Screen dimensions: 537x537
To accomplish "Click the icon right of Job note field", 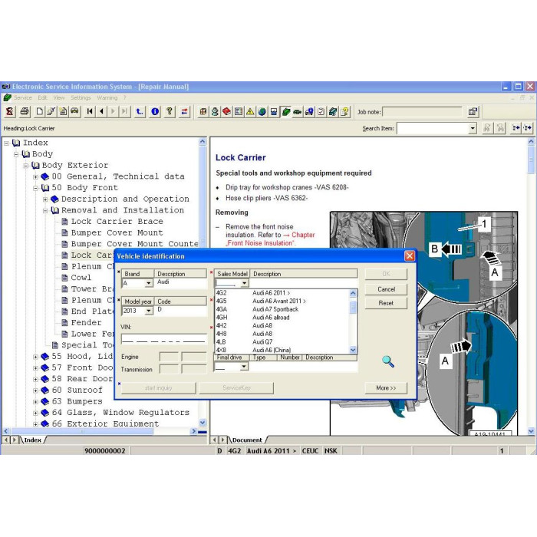I will (x=473, y=112).
